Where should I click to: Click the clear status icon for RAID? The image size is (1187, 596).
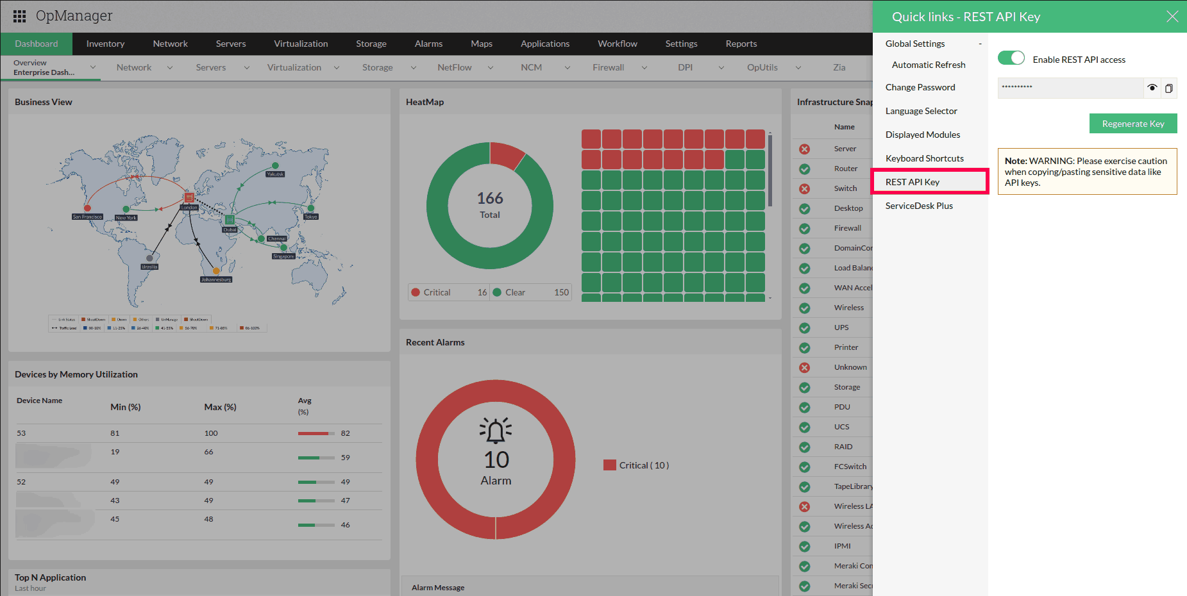tap(804, 447)
